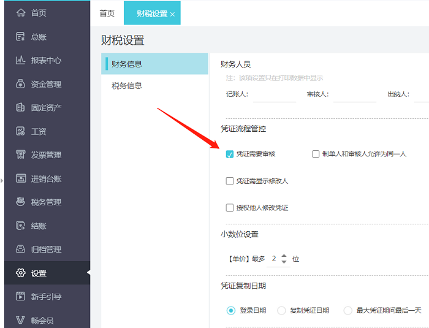Open 报表中心 menu item

pyautogui.click(x=46, y=60)
